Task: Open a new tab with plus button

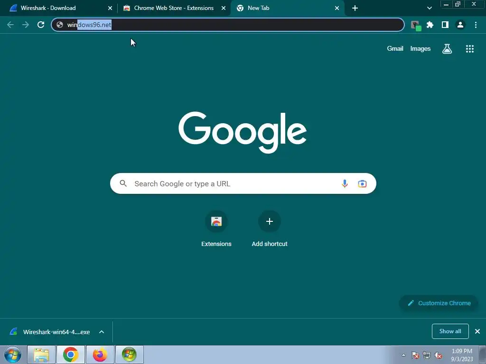Action: pos(355,8)
